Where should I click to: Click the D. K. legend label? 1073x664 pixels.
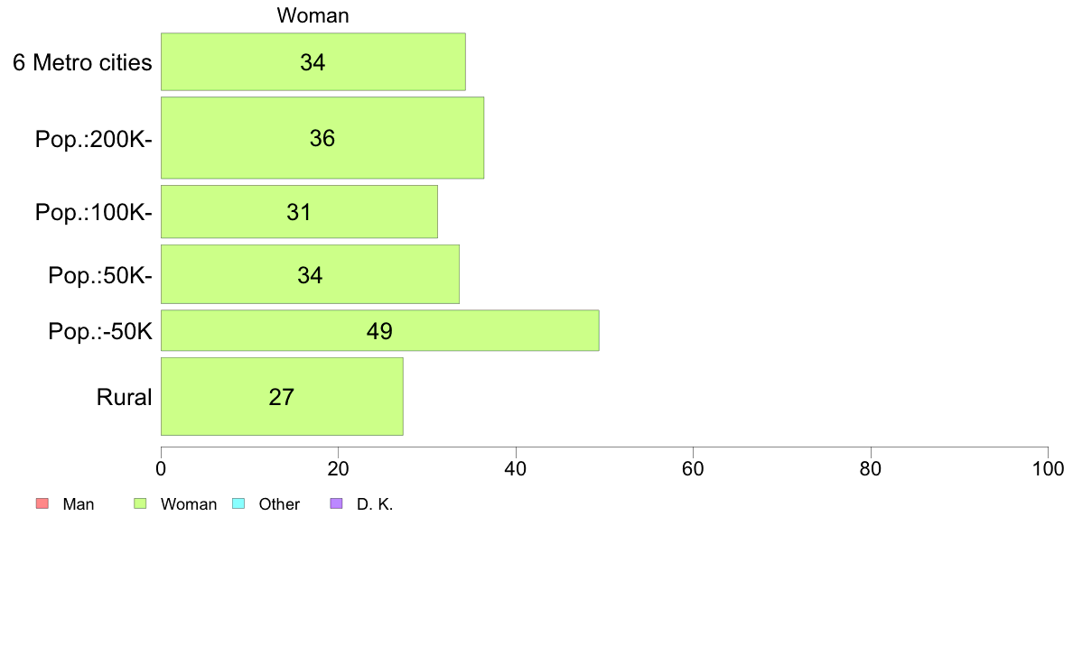point(375,504)
